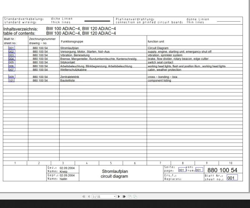
Task: Click 'Versorgung, Motor, Starten, Not-Aus' text
Action: pyautogui.click(x=85, y=52)
